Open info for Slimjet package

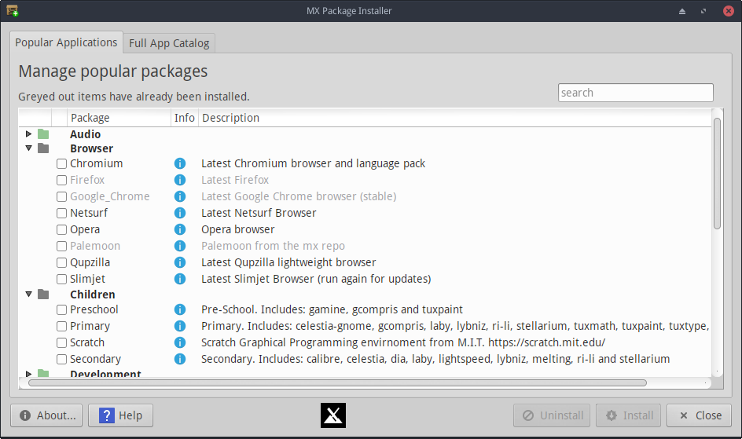180,279
